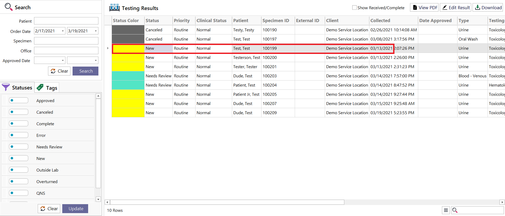Click the row indicator arrow beside specimen 100199

click(108, 48)
